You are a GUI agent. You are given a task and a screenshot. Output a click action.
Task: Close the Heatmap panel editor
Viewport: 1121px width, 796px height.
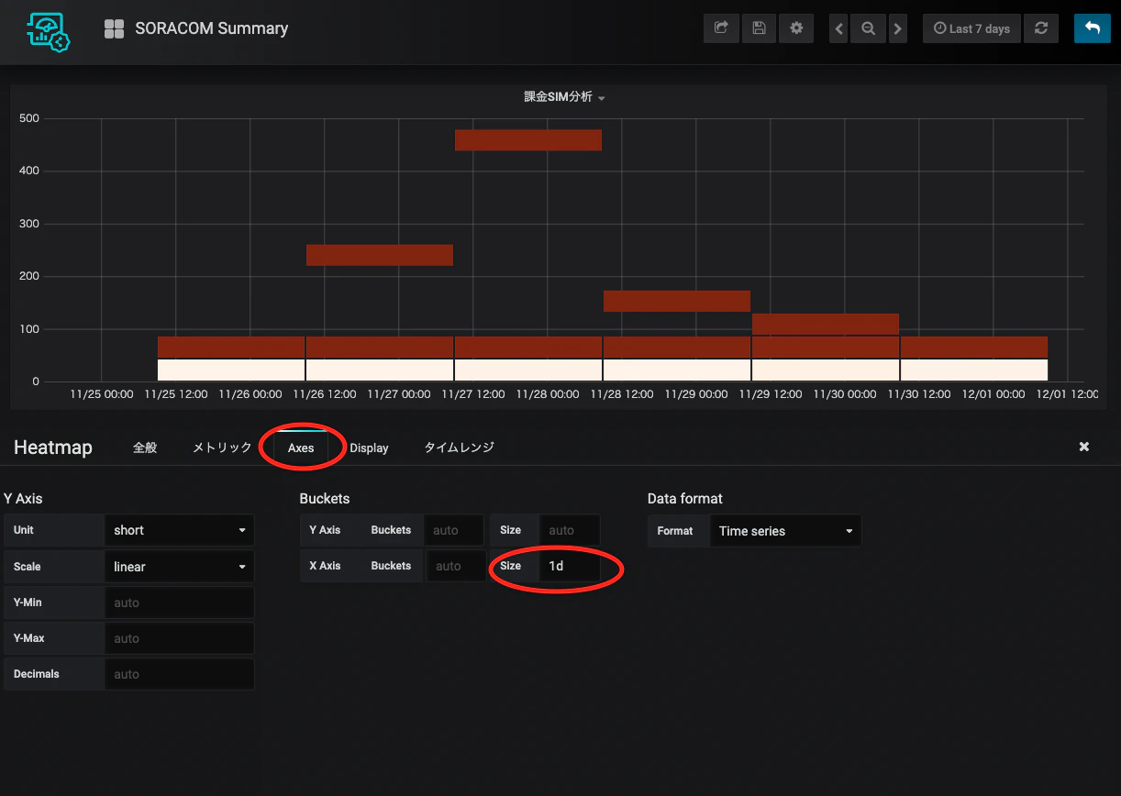tap(1084, 447)
